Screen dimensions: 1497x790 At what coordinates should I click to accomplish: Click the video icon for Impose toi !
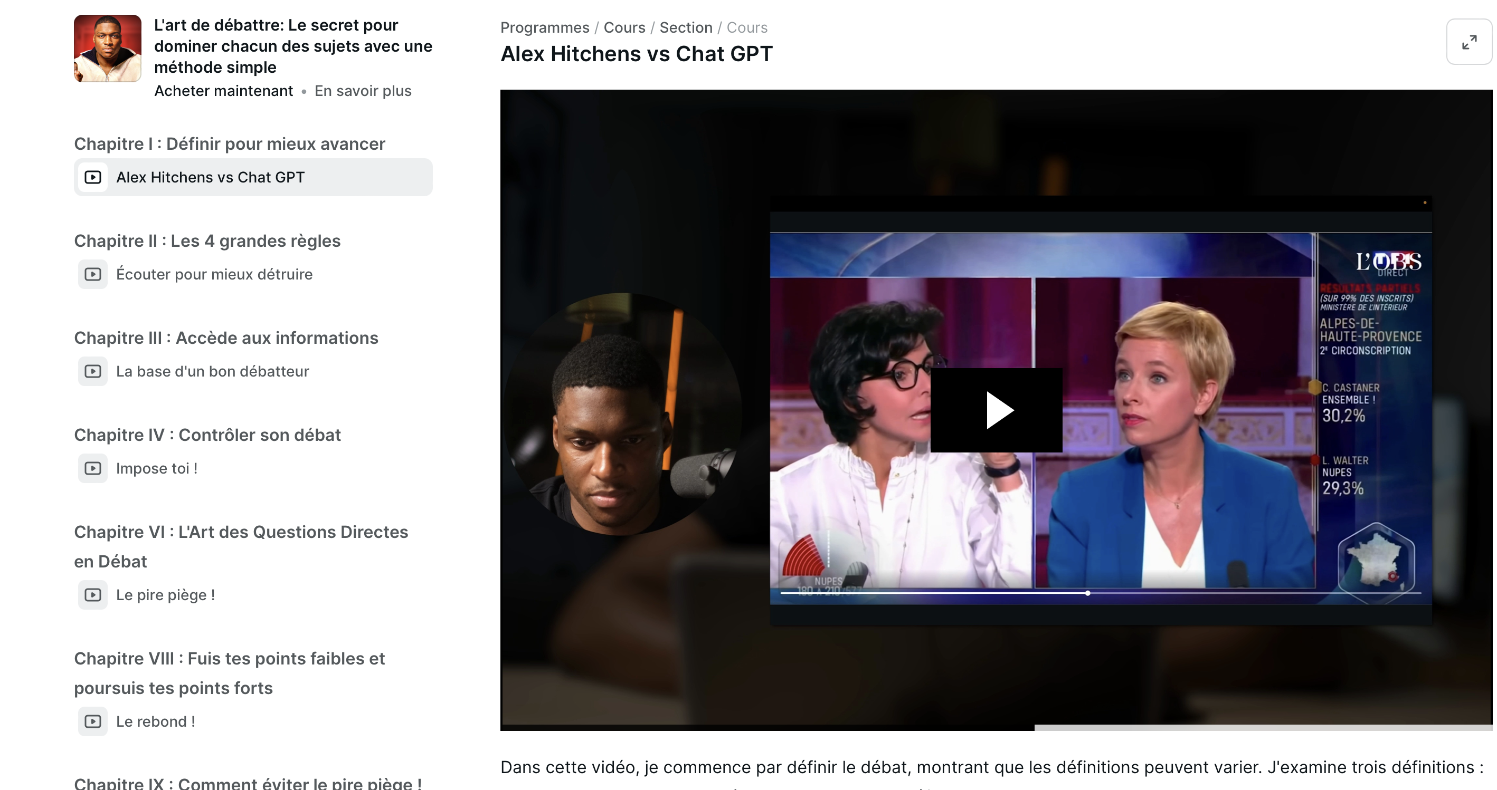pyautogui.click(x=93, y=468)
